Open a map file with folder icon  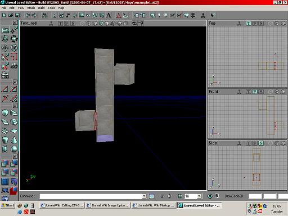[x=11, y=15]
